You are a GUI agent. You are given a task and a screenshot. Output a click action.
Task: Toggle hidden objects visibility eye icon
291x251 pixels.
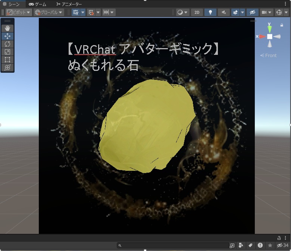pos(253,12)
